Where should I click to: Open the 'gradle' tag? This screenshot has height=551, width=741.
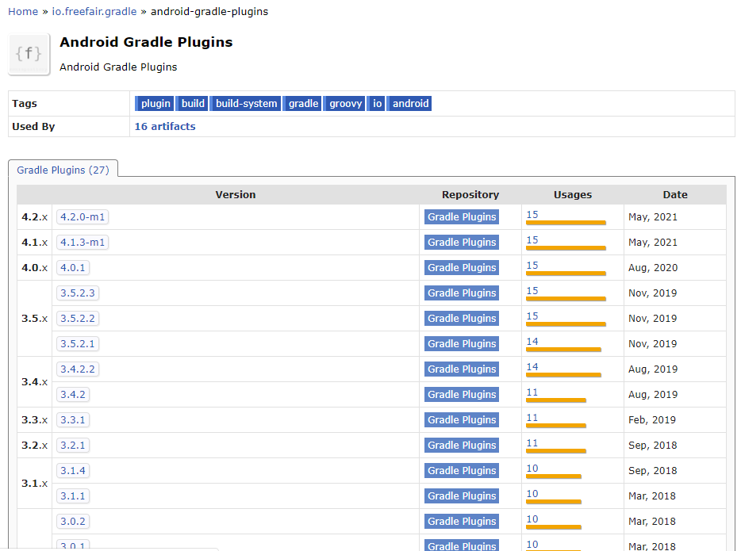pos(303,103)
